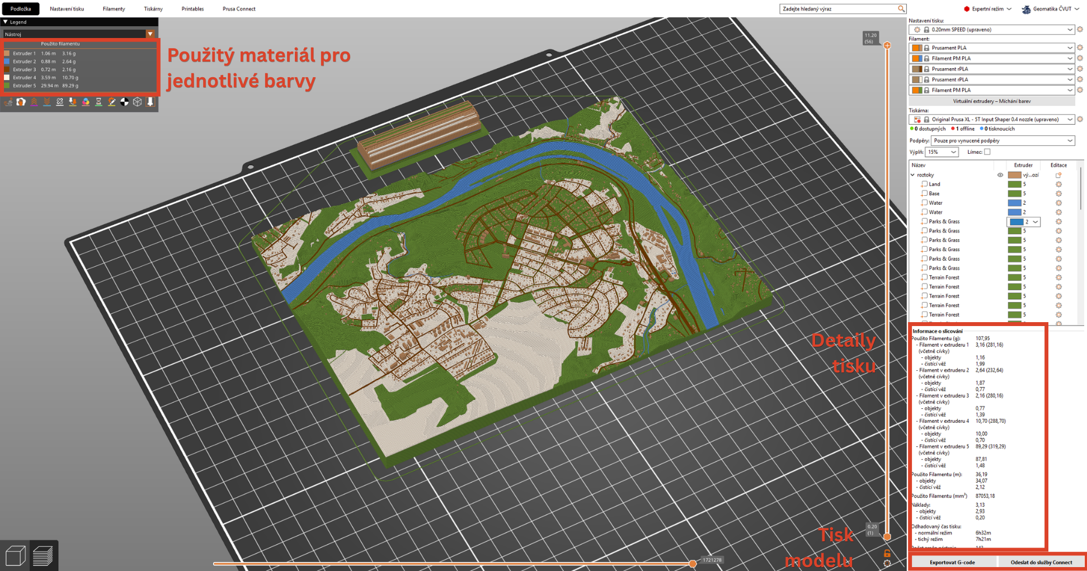Collapse the Legend panel triangle
Screen dimensions: 1087x571
[x=6, y=22]
